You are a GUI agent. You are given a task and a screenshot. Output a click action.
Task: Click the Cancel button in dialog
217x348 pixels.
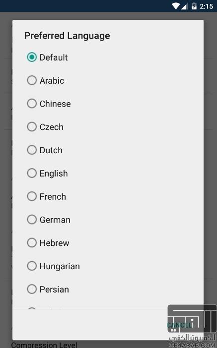(x=180, y=325)
